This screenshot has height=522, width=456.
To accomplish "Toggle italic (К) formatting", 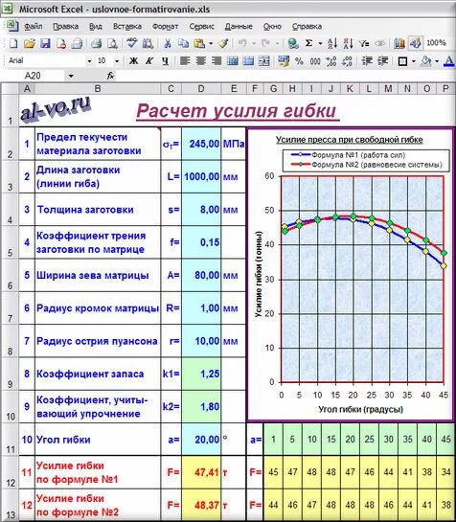I will (149, 61).
